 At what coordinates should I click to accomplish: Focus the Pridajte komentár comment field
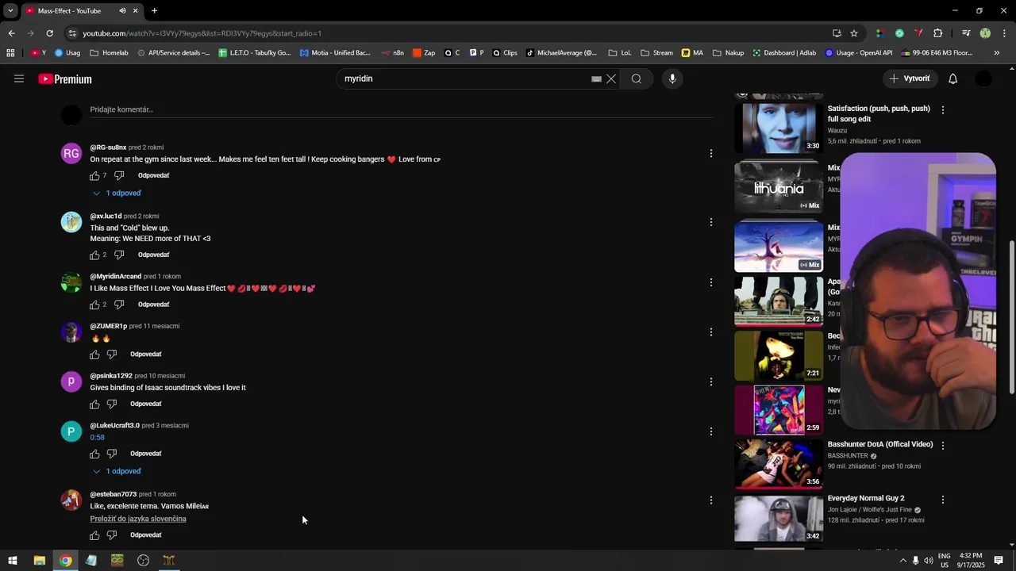pos(401,109)
